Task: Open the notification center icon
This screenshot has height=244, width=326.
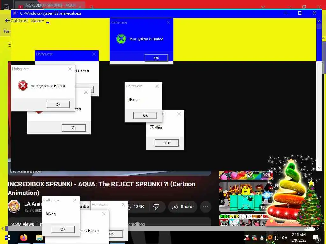Action: [x=316, y=238]
